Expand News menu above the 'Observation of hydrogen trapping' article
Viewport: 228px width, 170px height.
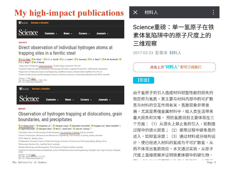point(70,100)
